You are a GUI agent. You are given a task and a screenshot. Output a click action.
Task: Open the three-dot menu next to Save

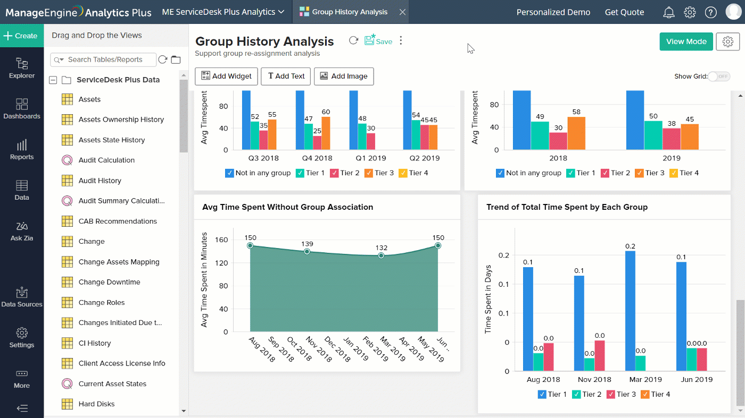(401, 40)
